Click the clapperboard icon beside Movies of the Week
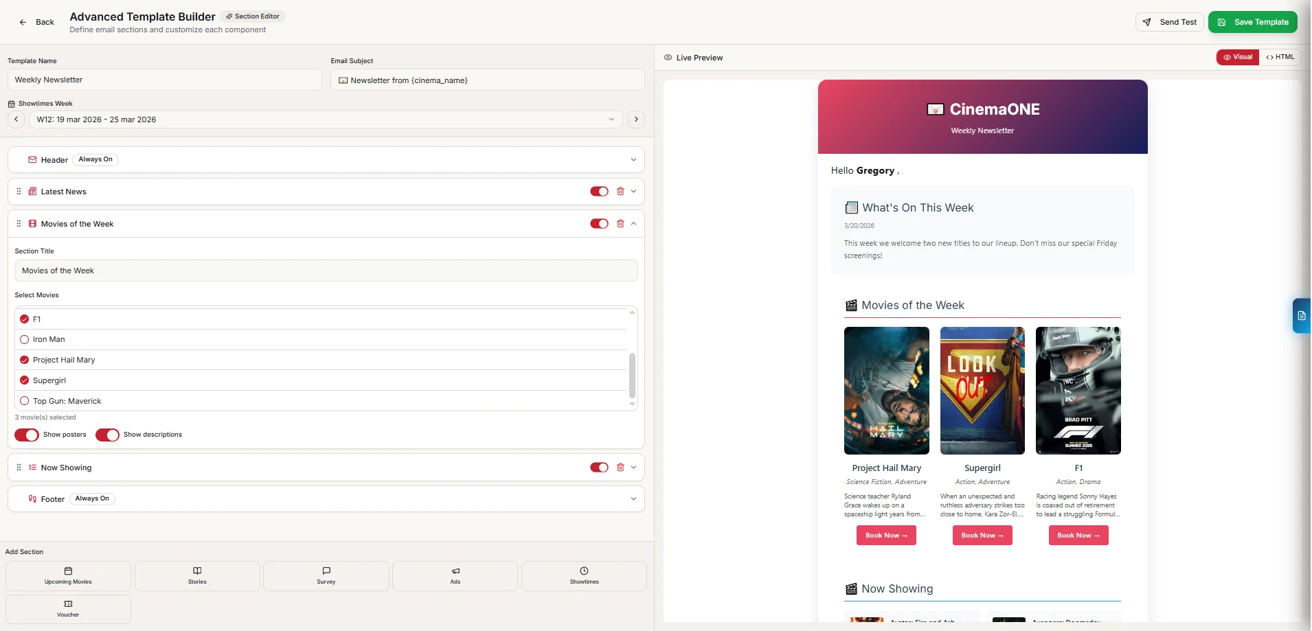1312x631 pixels. coord(851,306)
